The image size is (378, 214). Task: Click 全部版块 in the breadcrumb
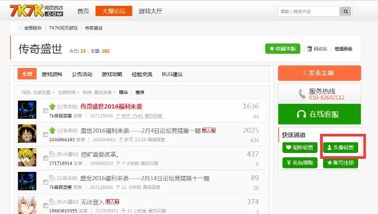(x=33, y=28)
